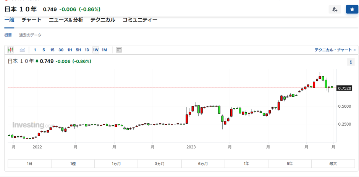359x177 pixels.
Task: Click the 0.7520 current price label
Action: tap(344, 88)
